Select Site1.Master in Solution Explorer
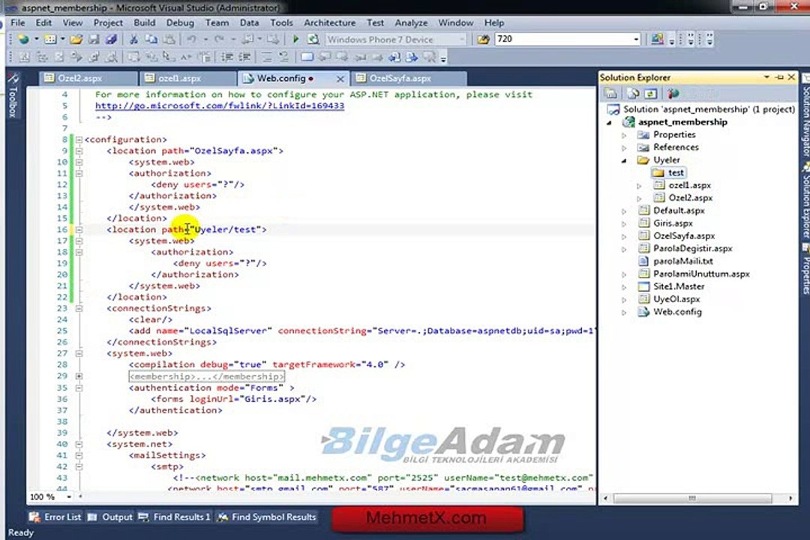Screen dimensions: 810x540 click(679, 286)
